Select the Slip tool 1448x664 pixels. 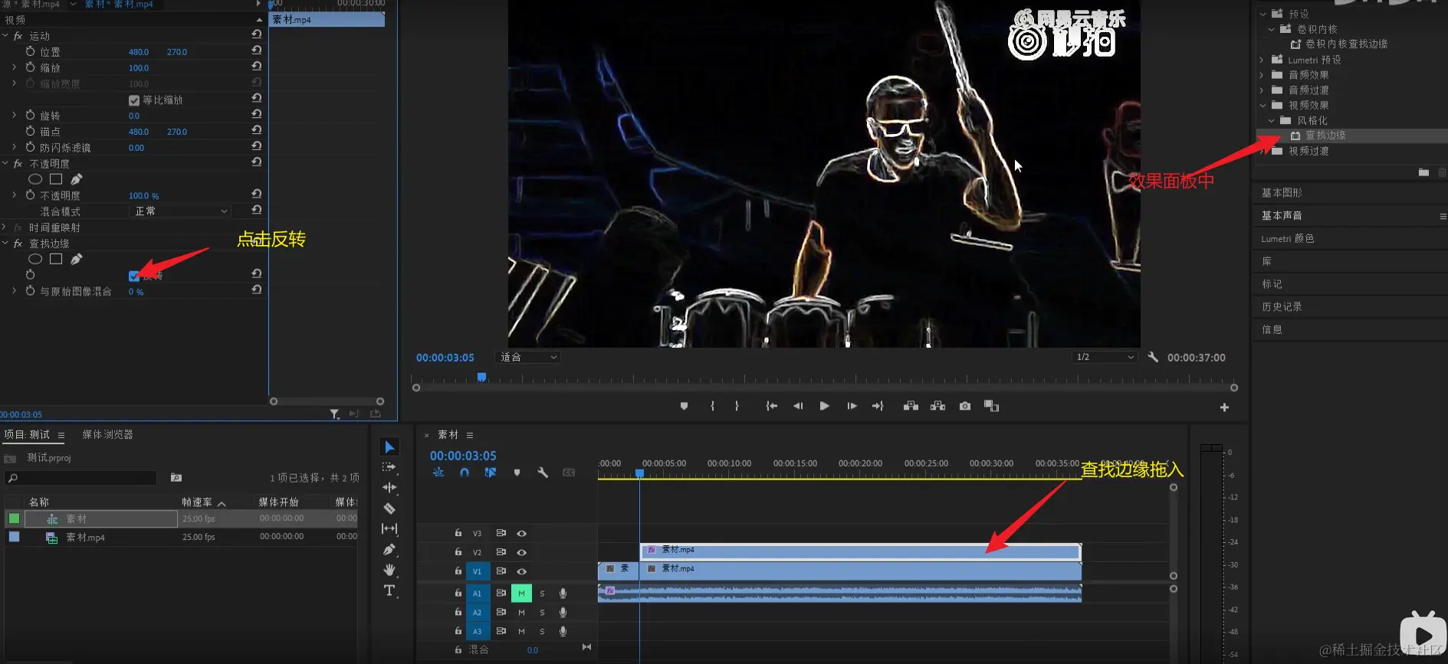[389, 528]
